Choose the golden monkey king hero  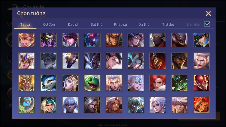click(27, 83)
